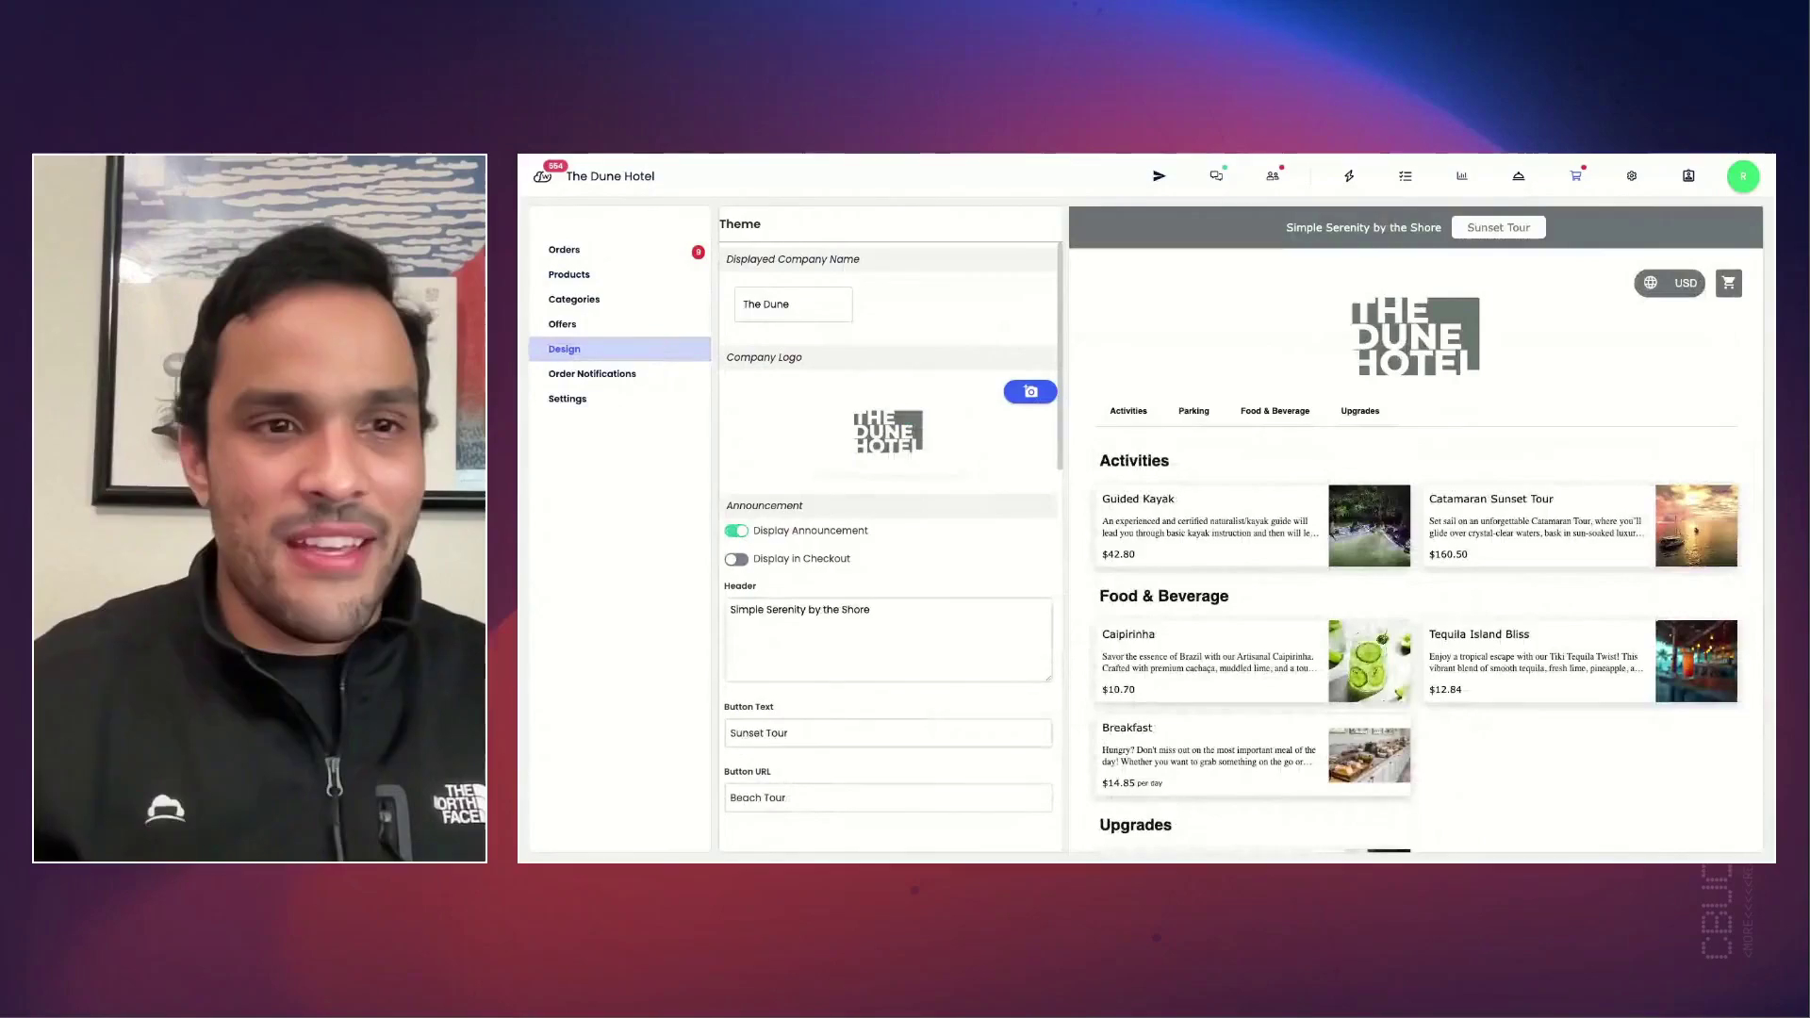Open Products in the sidebar
The image size is (1810, 1018).
569,274
